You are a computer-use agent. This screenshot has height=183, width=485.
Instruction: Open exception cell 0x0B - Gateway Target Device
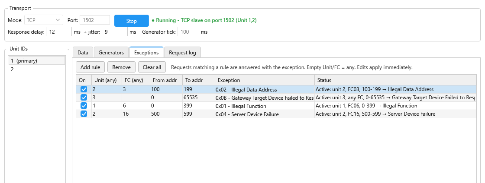pos(265,98)
